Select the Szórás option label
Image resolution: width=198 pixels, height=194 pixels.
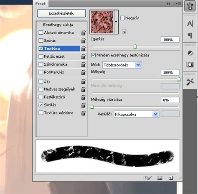50,41
